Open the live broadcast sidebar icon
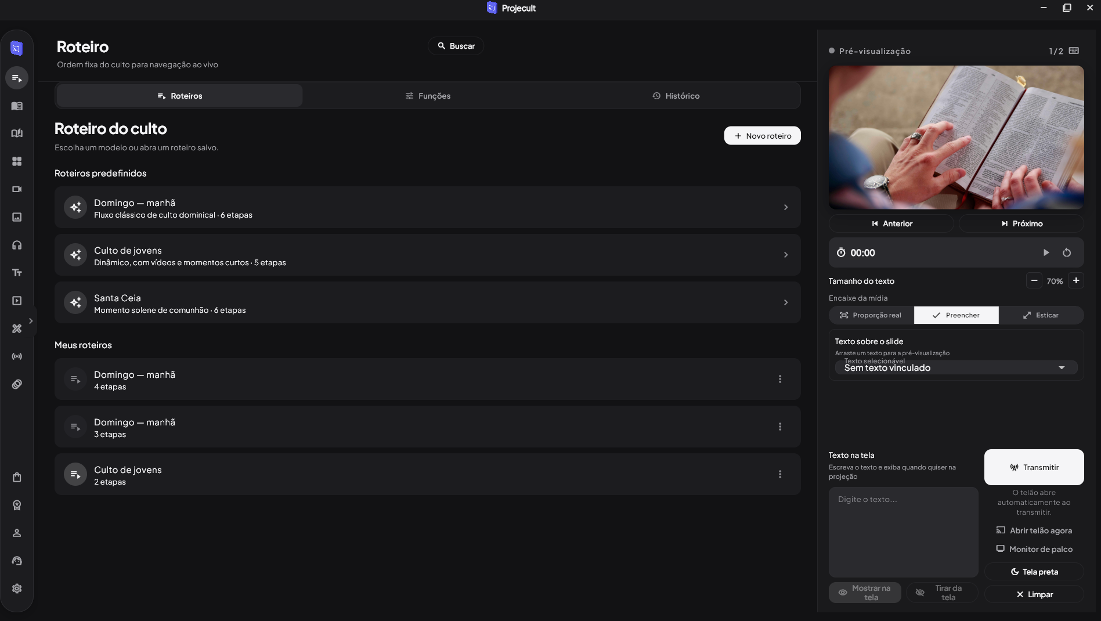The height and width of the screenshot is (621, 1101). (17, 356)
